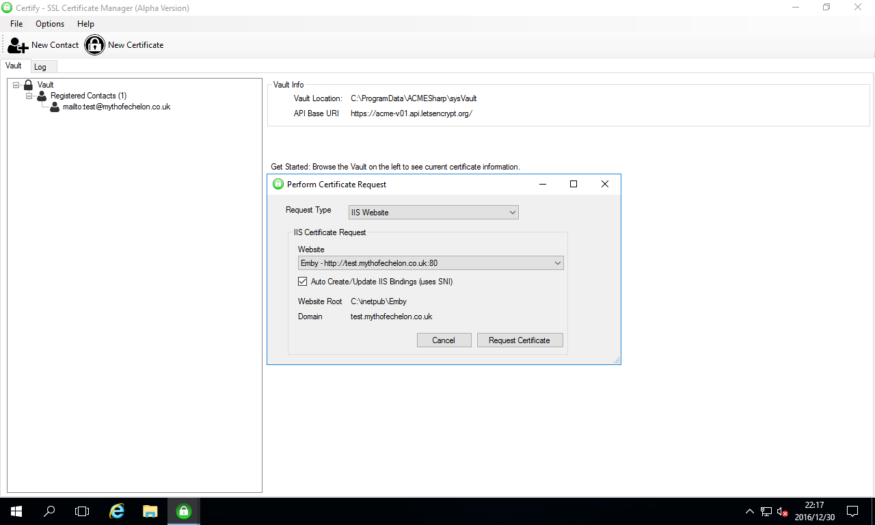Open File Explorer from the taskbar

[x=150, y=511]
